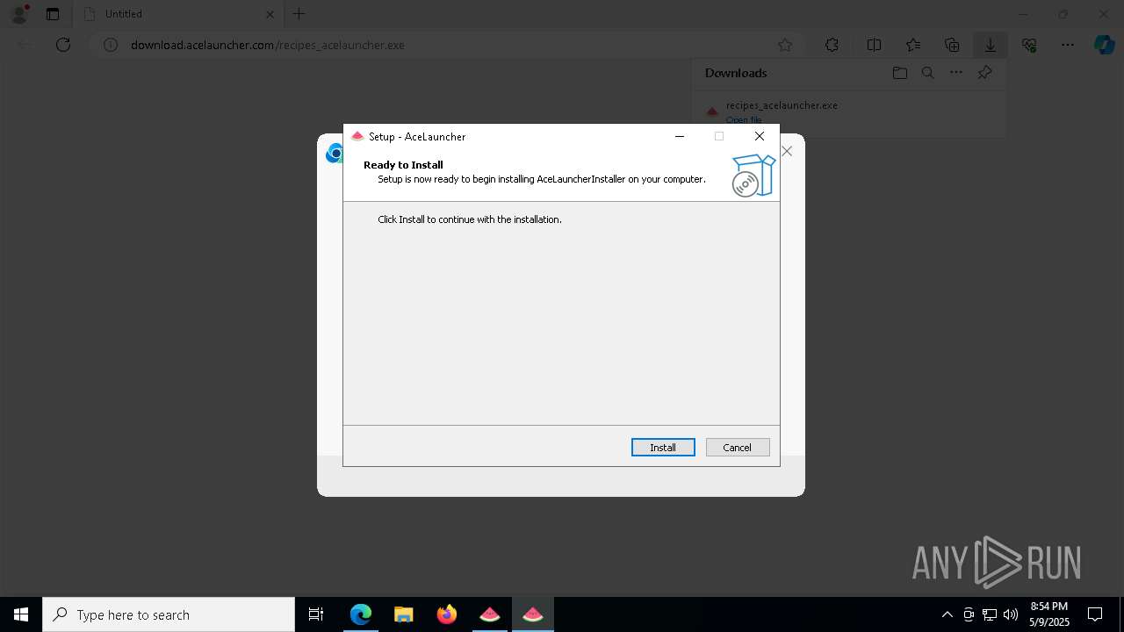Open the volume speaker icon in tray
This screenshot has height=632, width=1124.
point(1011,614)
